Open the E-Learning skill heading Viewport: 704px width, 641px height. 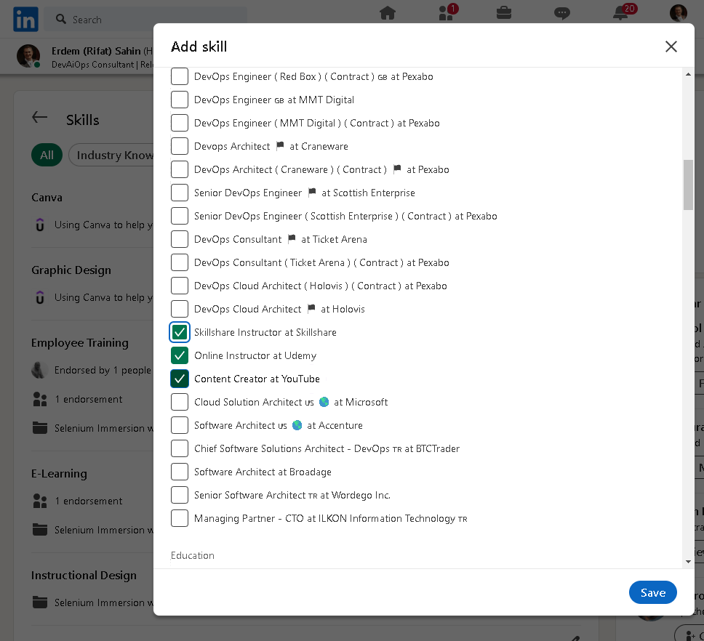pyautogui.click(x=59, y=474)
